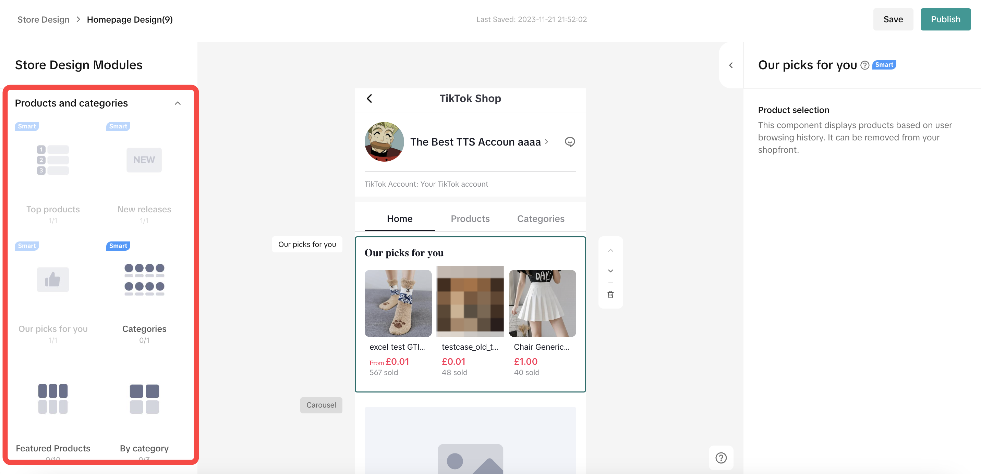The height and width of the screenshot is (474, 981).
Task: Move module down with the down arrow
Action: [x=610, y=271]
